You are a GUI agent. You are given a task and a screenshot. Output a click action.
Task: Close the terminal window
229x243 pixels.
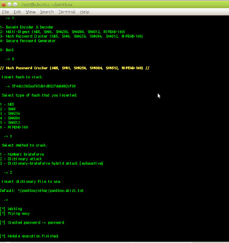4,4
